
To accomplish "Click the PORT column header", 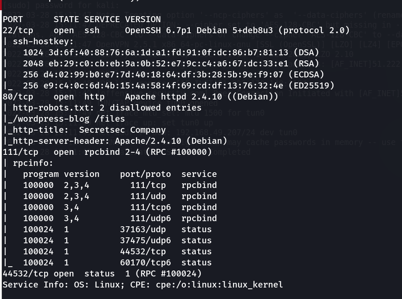I will 13,20.
